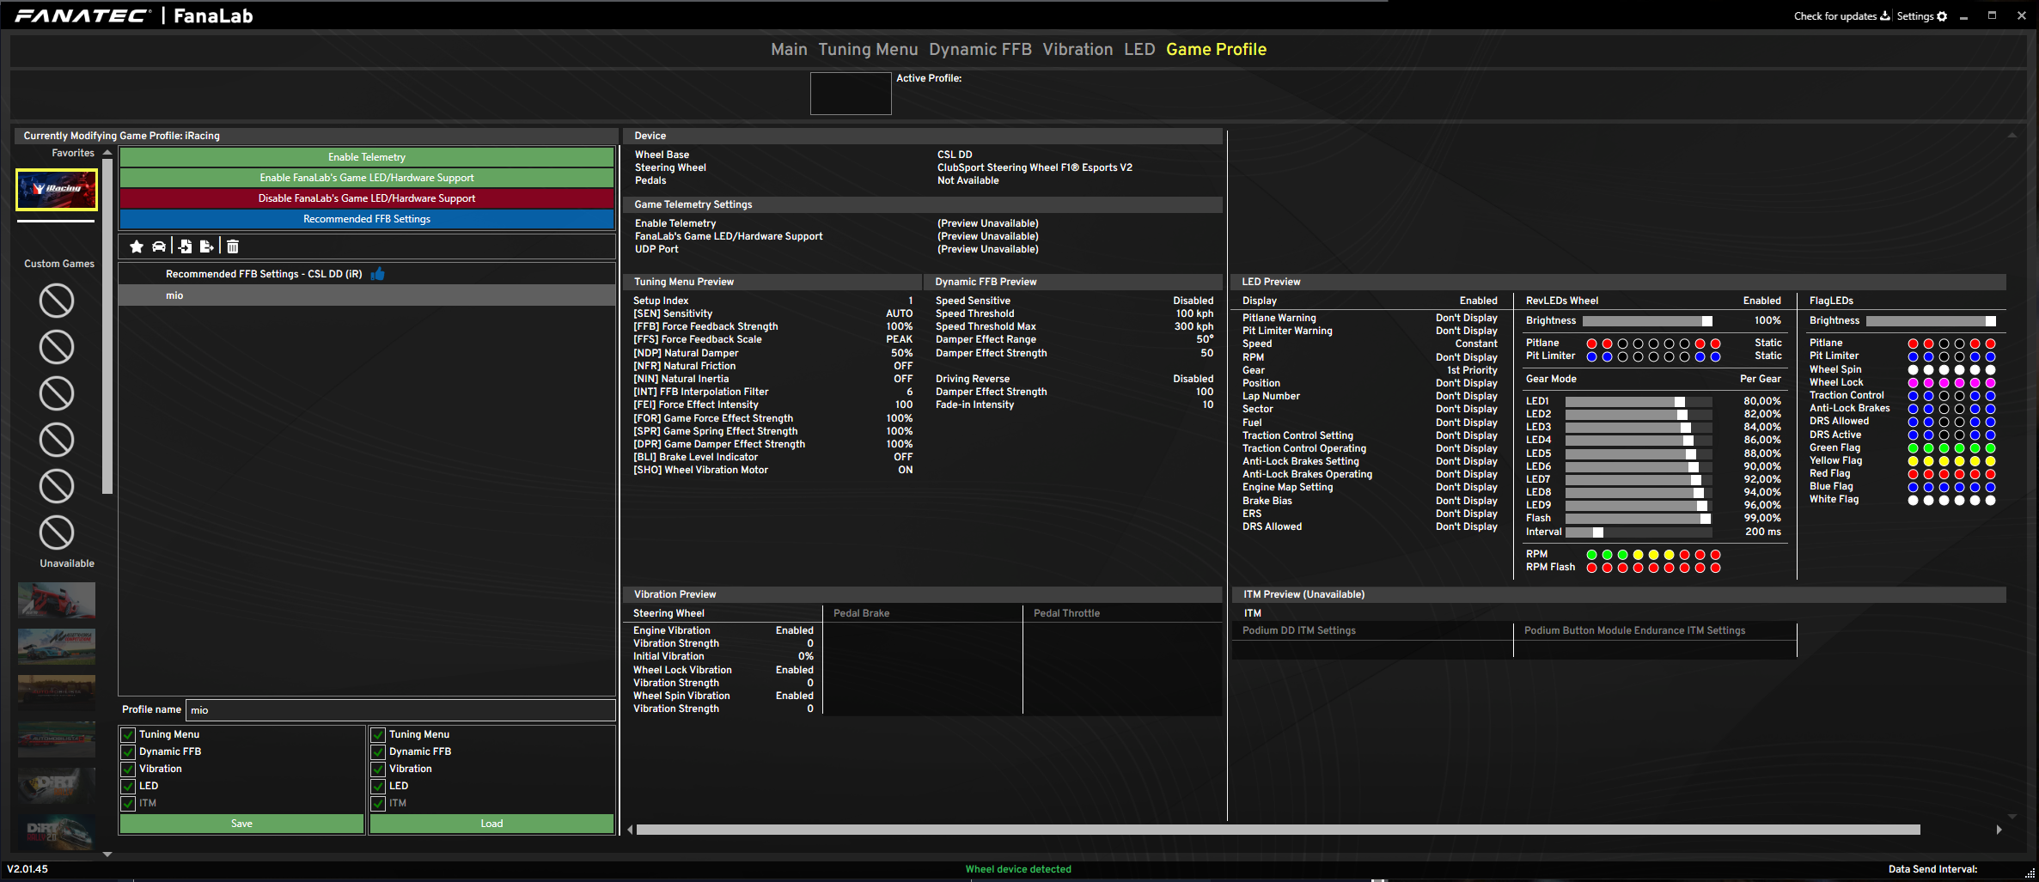Click the Recommended FFB Settings blue button

click(x=367, y=219)
